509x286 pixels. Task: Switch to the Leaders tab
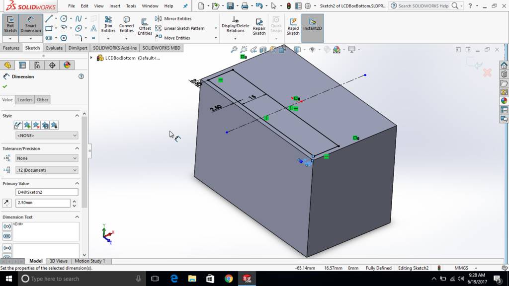(25, 99)
